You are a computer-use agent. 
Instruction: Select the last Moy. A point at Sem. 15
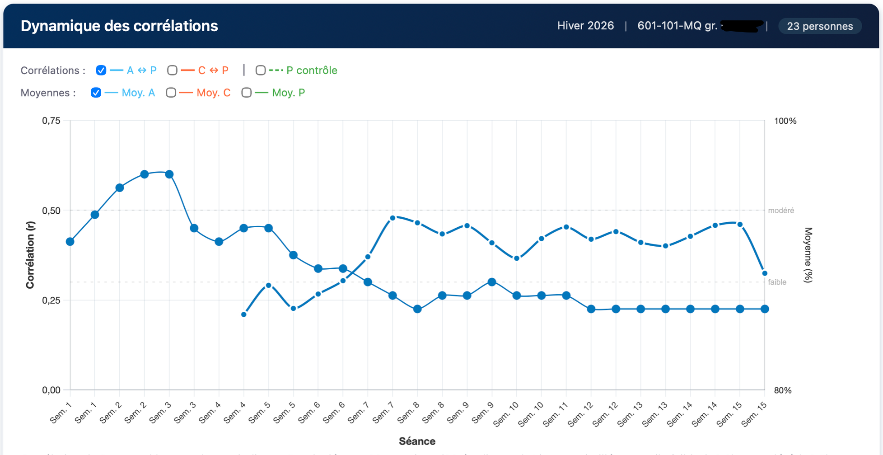[x=765, y=273]
